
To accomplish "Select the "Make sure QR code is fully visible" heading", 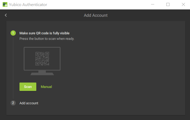I will [44, 33].
